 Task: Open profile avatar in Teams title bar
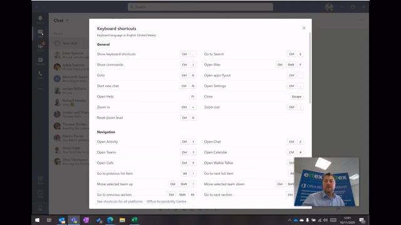coord(329,7)
